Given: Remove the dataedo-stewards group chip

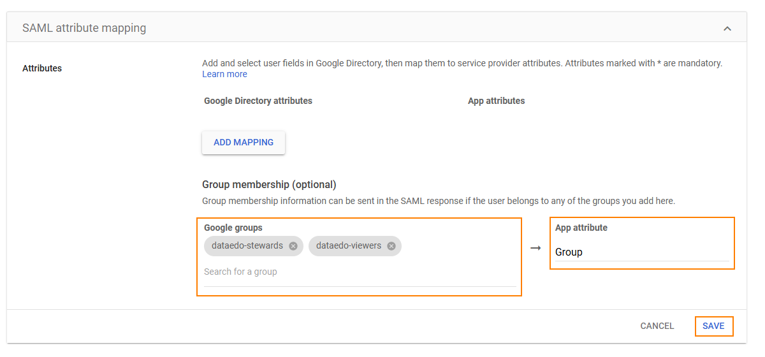Looking at the screenshot, I should coord(293,246).
